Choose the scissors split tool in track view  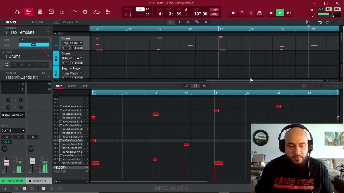click(197, 22)
